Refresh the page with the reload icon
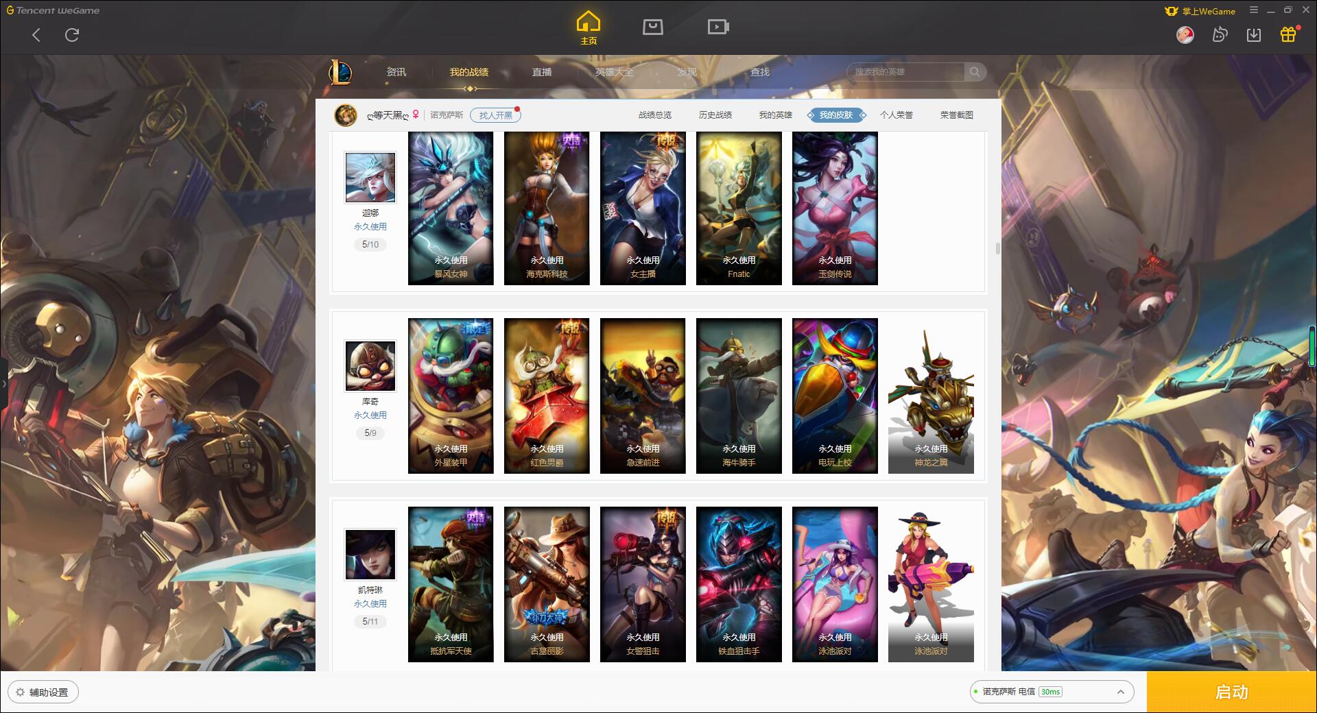Image resolution: width=1317 pixels, height=713 pixels. point(72,35)
